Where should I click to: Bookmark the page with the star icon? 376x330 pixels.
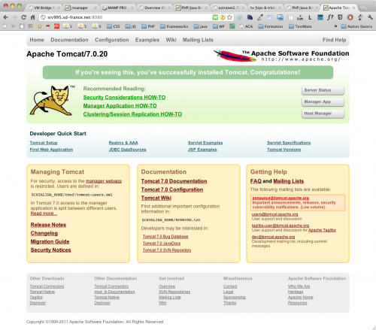click(x=229, y=17)
